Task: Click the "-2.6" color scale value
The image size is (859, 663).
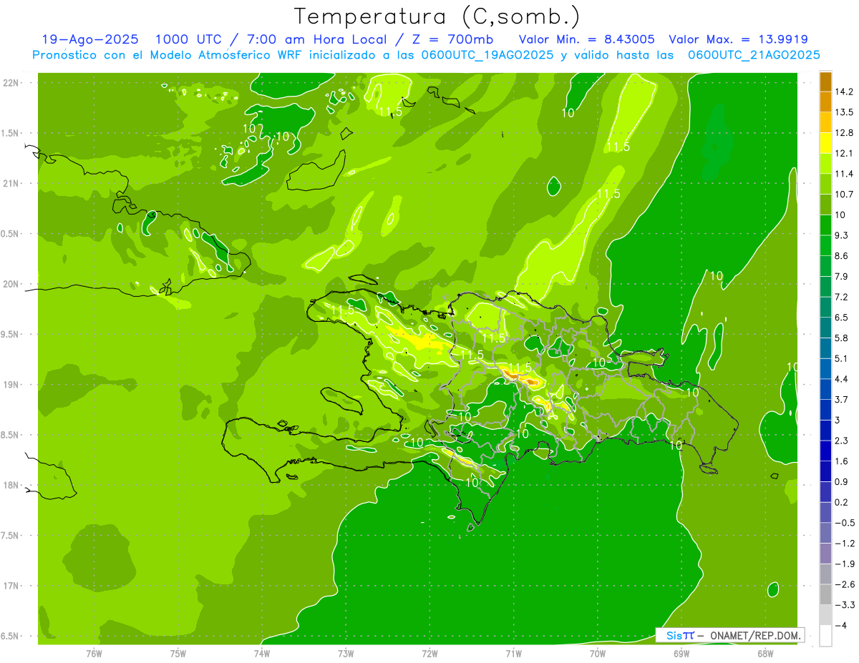Action: pos(843,584)
